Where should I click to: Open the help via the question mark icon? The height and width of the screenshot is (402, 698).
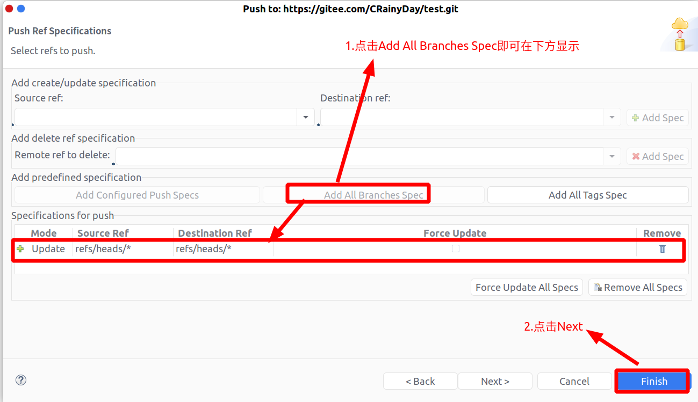20,380
